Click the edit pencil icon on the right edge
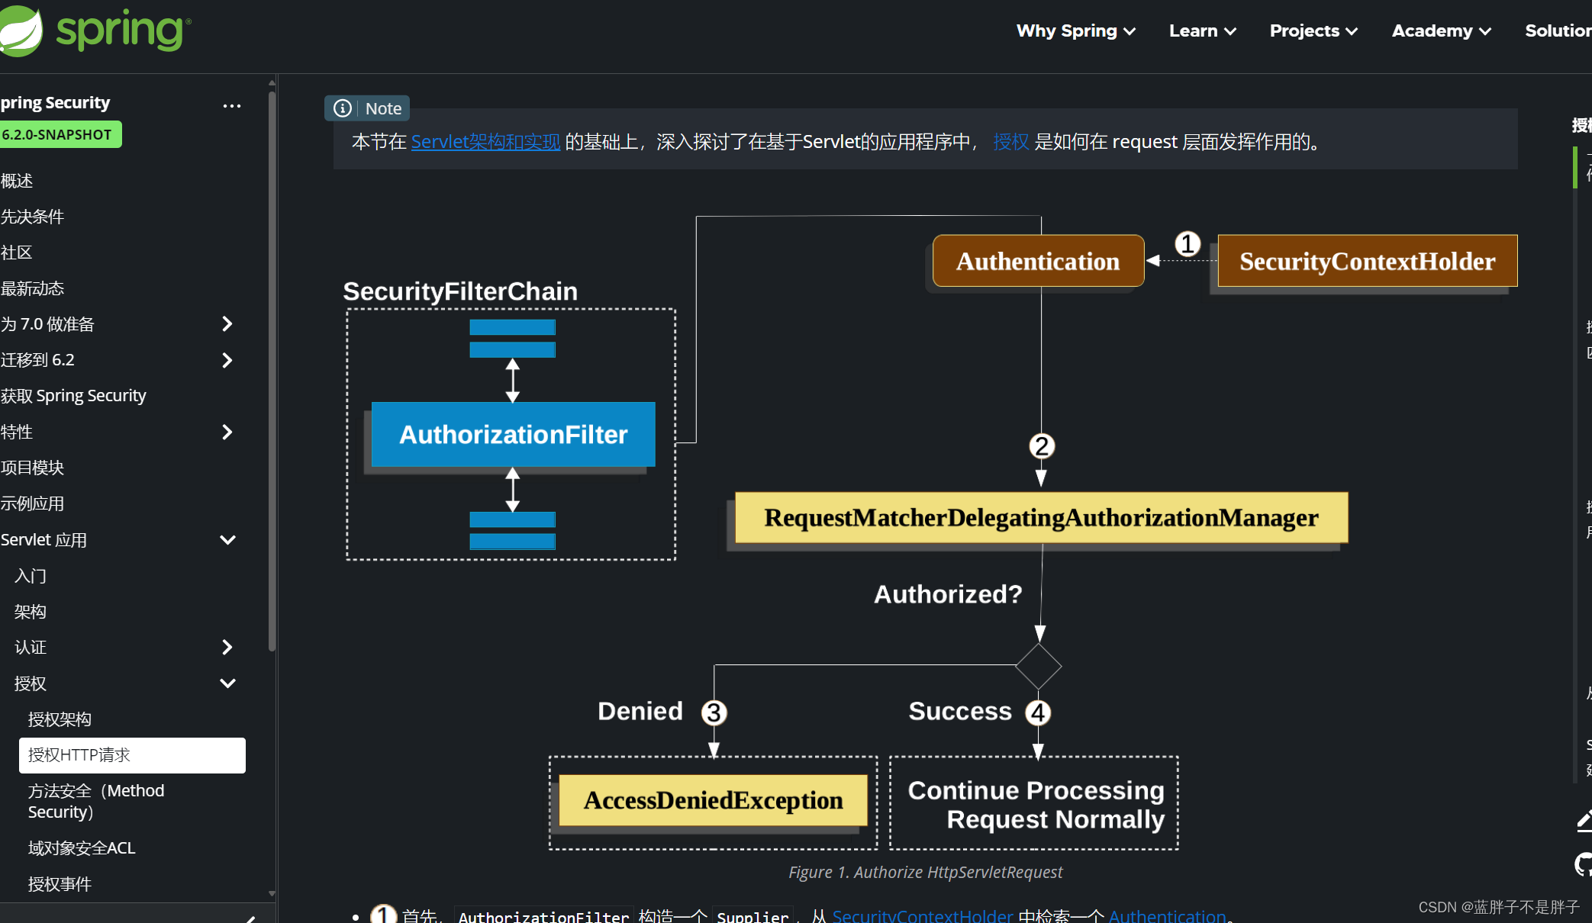 [x=1584, y=821]
